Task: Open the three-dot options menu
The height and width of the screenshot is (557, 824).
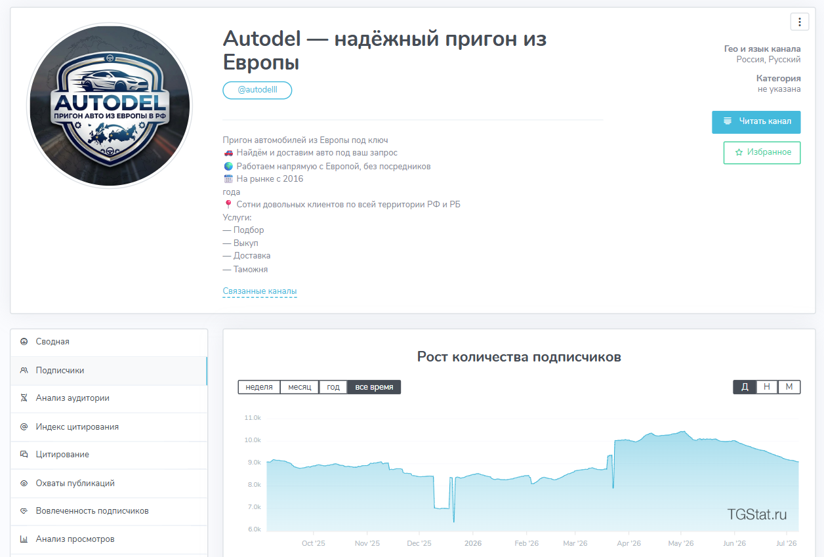Action: point(799,22)
